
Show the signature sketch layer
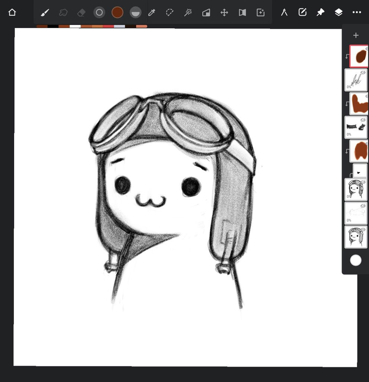point(363,72)
